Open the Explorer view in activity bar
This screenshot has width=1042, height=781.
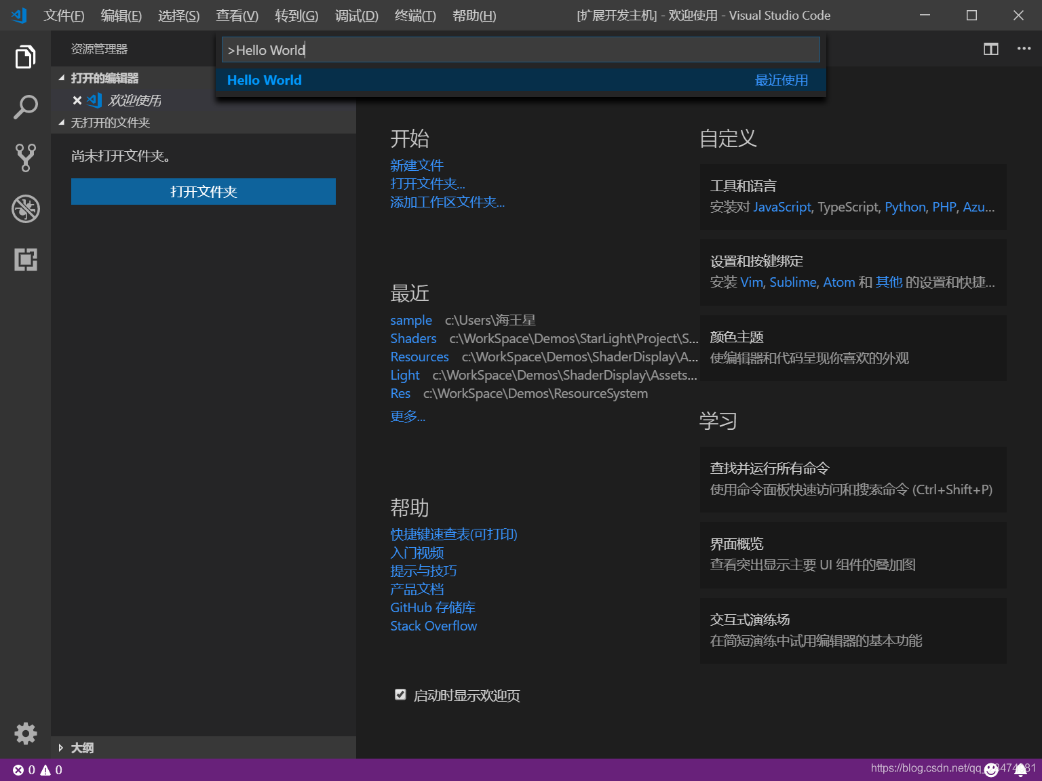(x=25, y=57)
